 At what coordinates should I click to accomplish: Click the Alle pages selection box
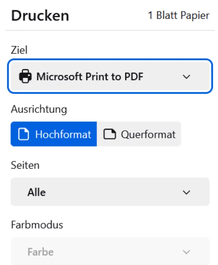click(x=110, y=192)
